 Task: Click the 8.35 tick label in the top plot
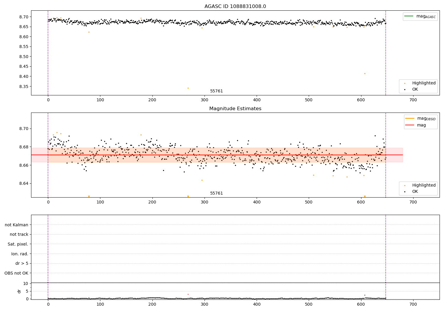click(23, 86)
